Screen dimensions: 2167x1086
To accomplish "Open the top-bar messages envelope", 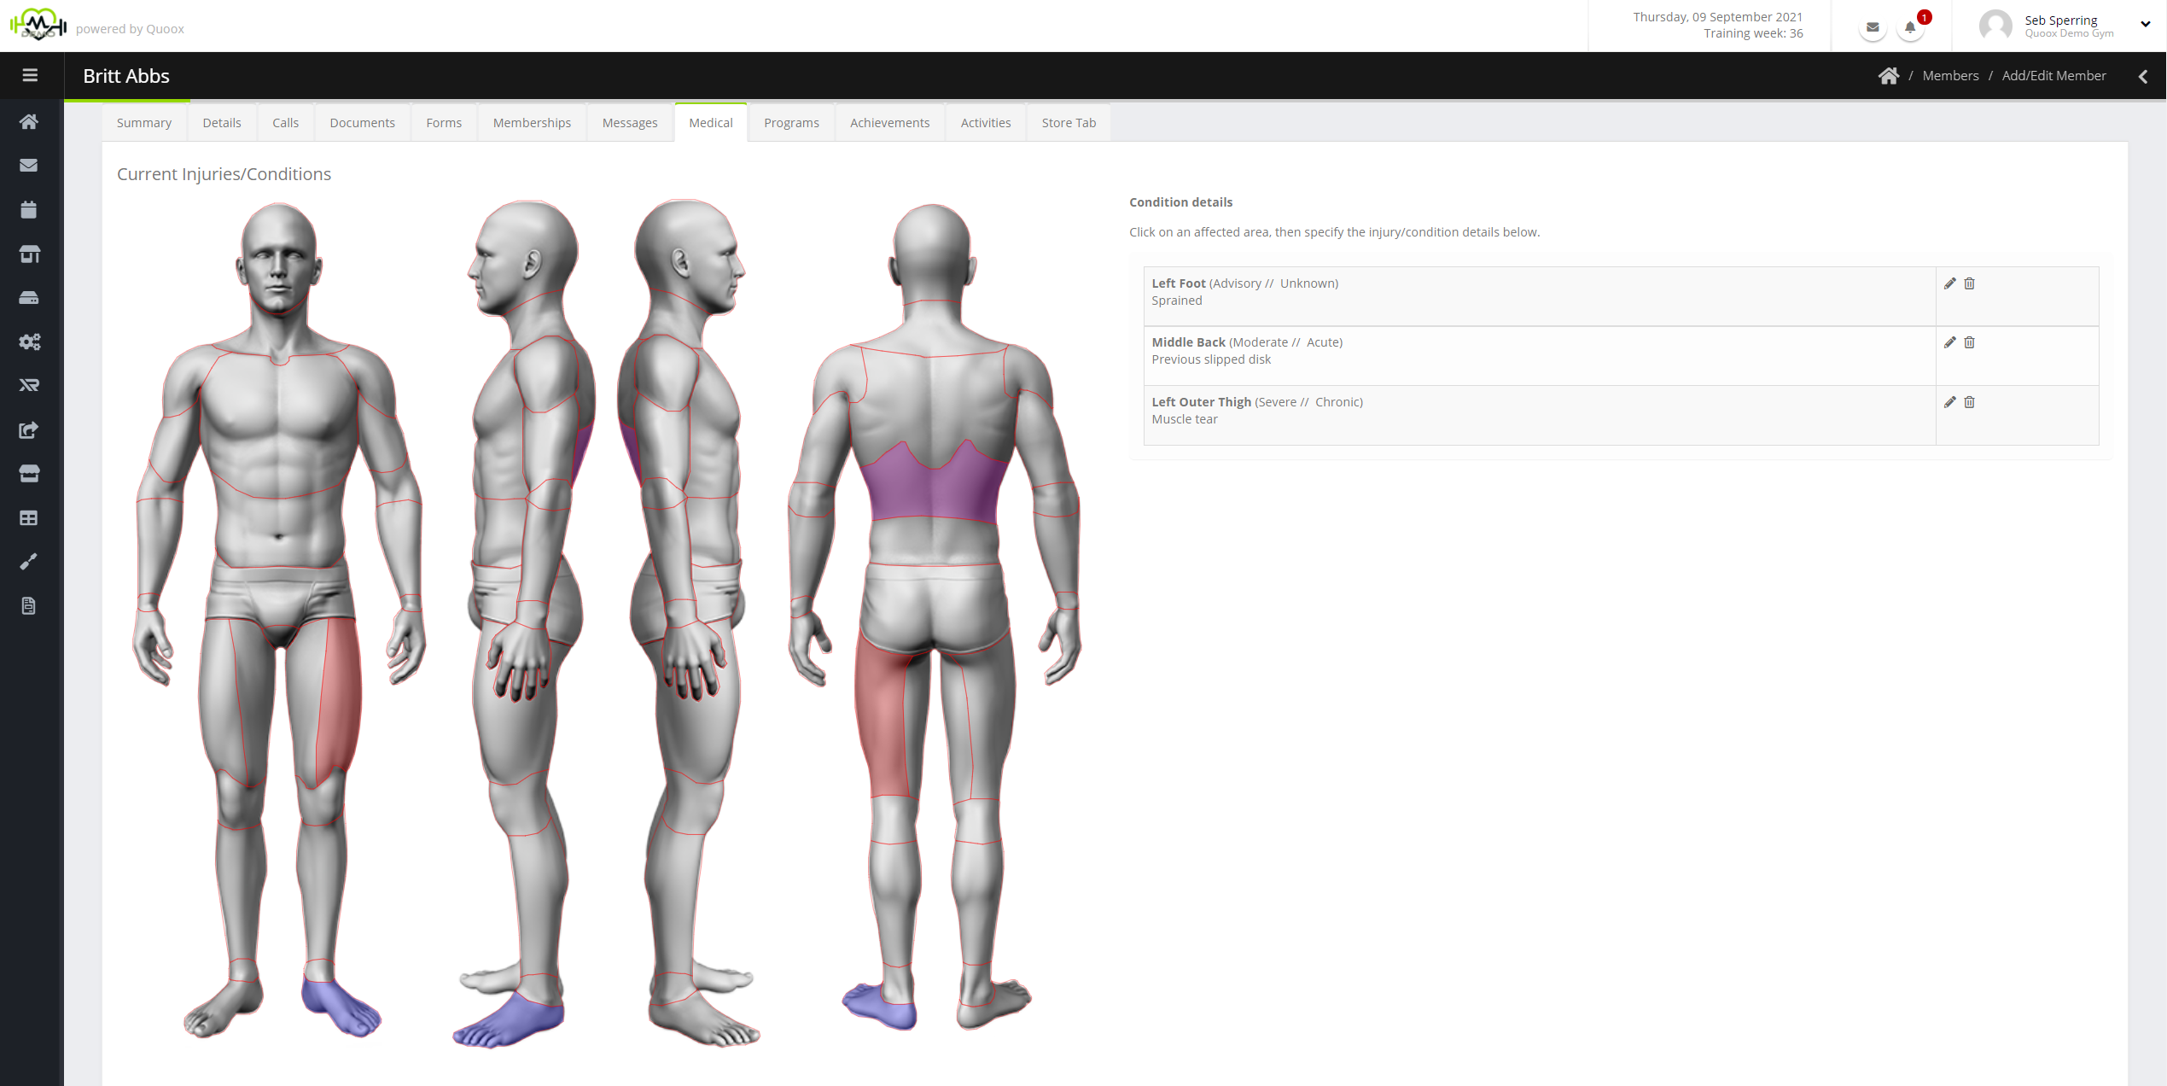I will pyautogui.click(x=1872, y=26).
